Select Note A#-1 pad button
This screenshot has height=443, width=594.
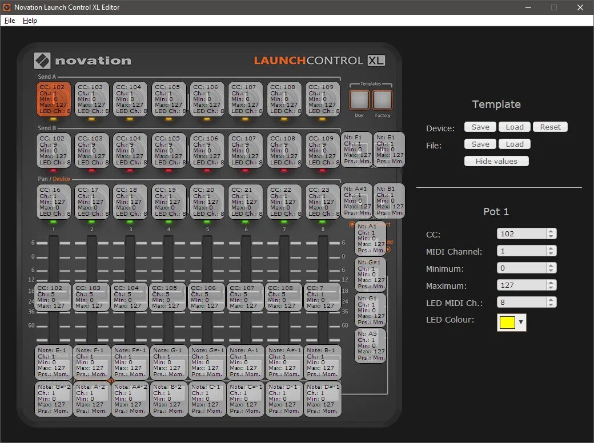(284, 363)
